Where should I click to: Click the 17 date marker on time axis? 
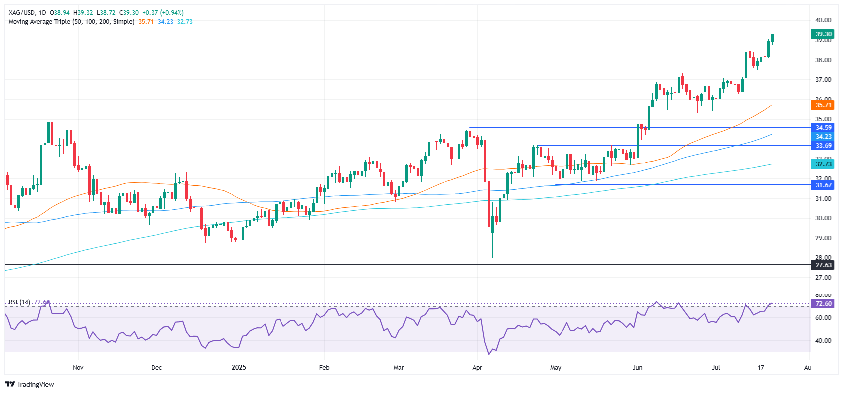761,368
